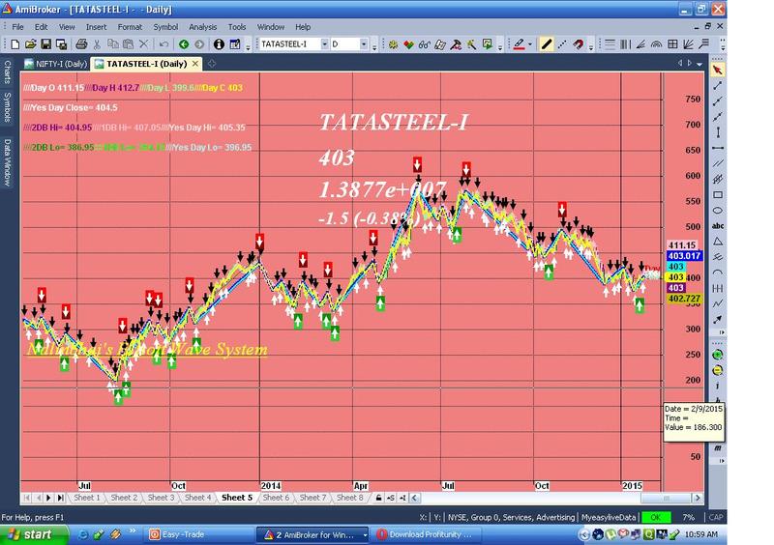Select the dotted line style icon
774x545 pixels.
pos(562,44)
